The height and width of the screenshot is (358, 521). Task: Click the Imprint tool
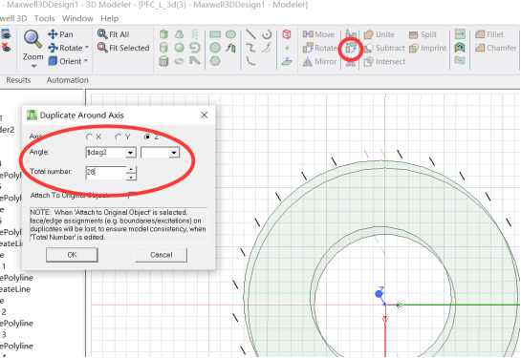point(427,48)
